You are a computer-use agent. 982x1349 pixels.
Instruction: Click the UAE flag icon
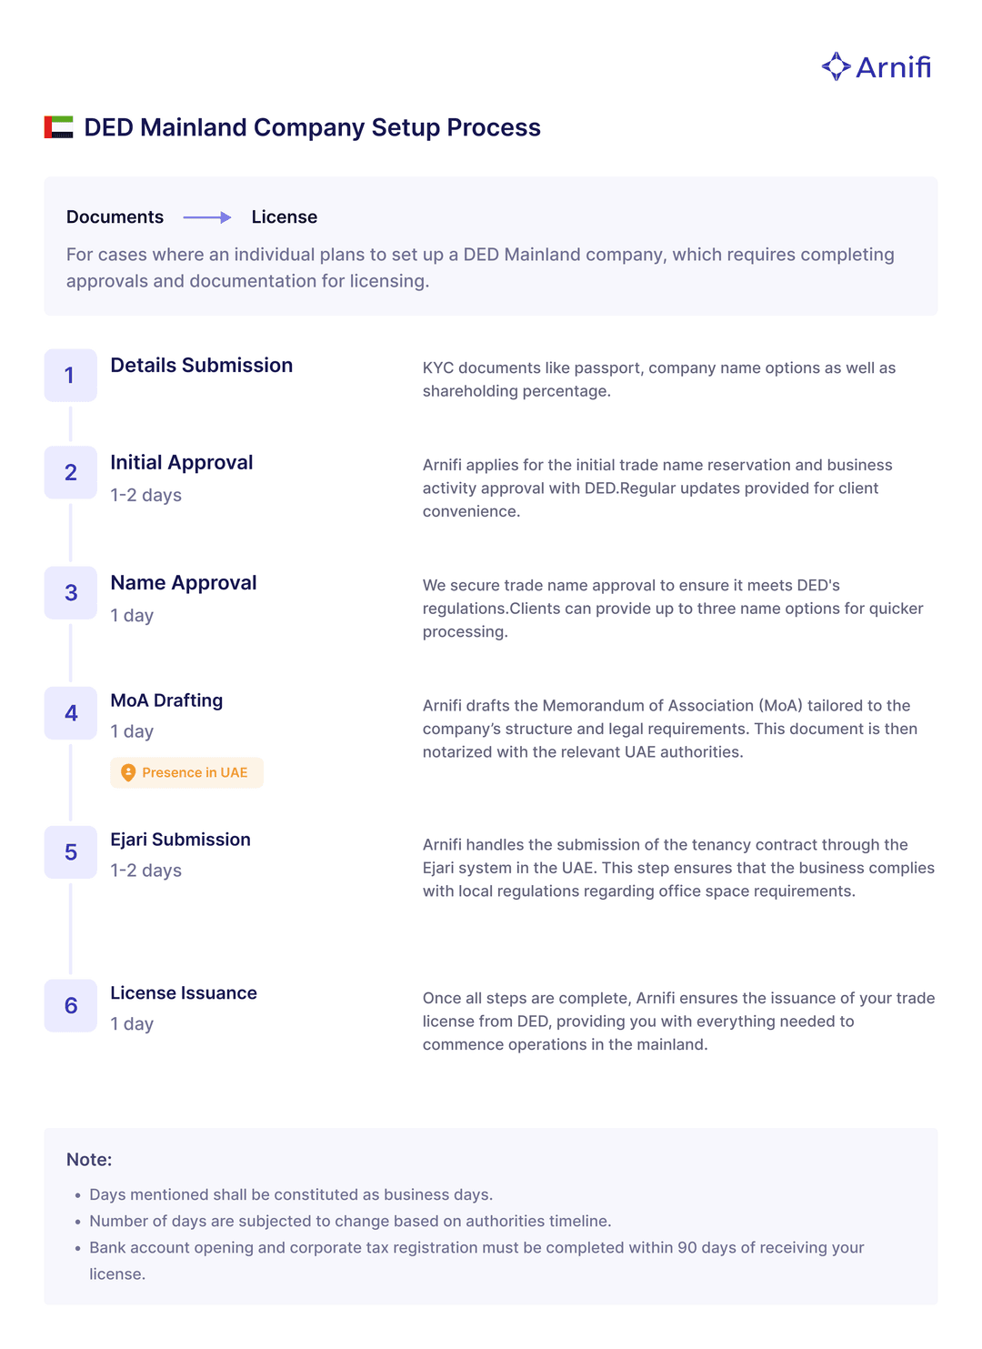tap(59, 127)
